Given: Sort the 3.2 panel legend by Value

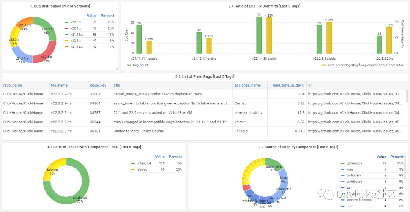Looking at the screenshot, I should tap(381, 157).
